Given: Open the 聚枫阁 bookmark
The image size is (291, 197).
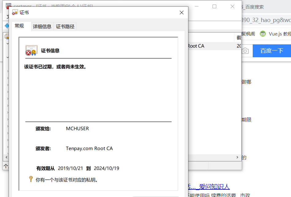Looking at the screenshot, I should click(x=248, y=34).
